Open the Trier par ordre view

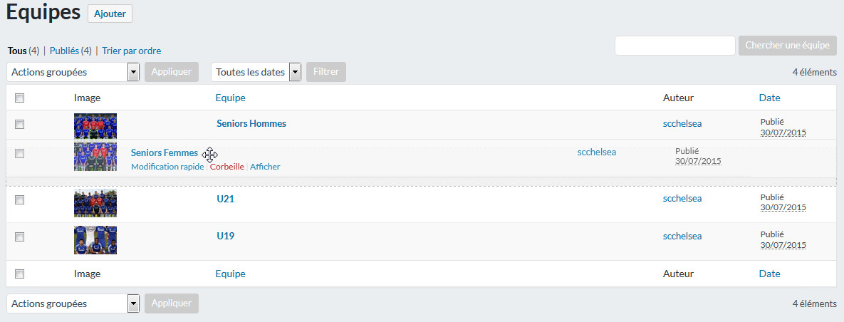click(x=131, y=51)
